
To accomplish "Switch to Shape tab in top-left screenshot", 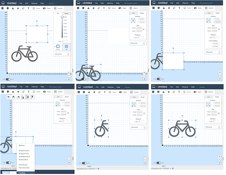I will click(x=66, y=13).
